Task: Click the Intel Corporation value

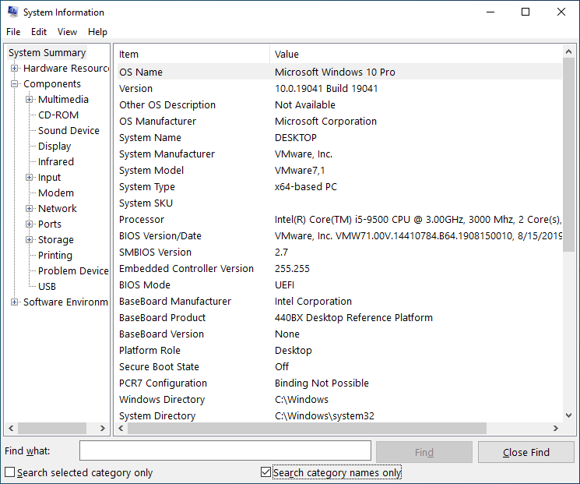Action: 313,301
